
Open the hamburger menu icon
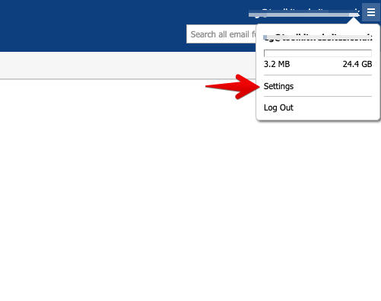point(371,12)
